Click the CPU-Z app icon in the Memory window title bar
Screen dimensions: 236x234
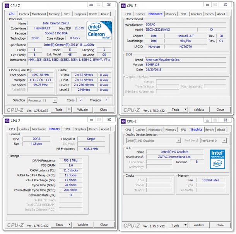[7, 121]
